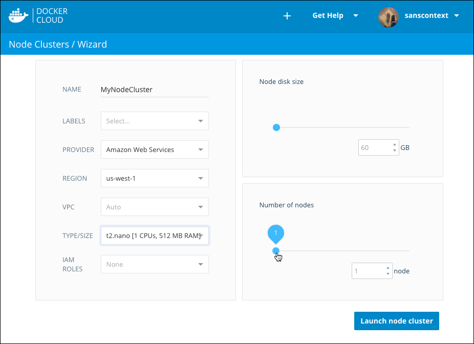
Task: Expand the Region us-west-1 dropdown
Action: point(155,179)
